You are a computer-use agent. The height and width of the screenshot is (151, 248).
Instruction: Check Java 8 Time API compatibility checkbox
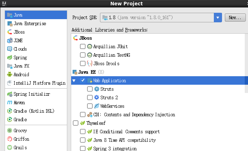[83, 140]
